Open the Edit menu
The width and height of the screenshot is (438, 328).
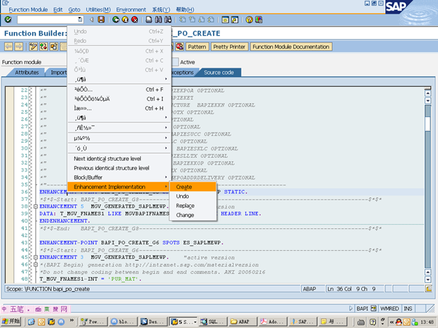pyautogui.click(x=57, y=10)
